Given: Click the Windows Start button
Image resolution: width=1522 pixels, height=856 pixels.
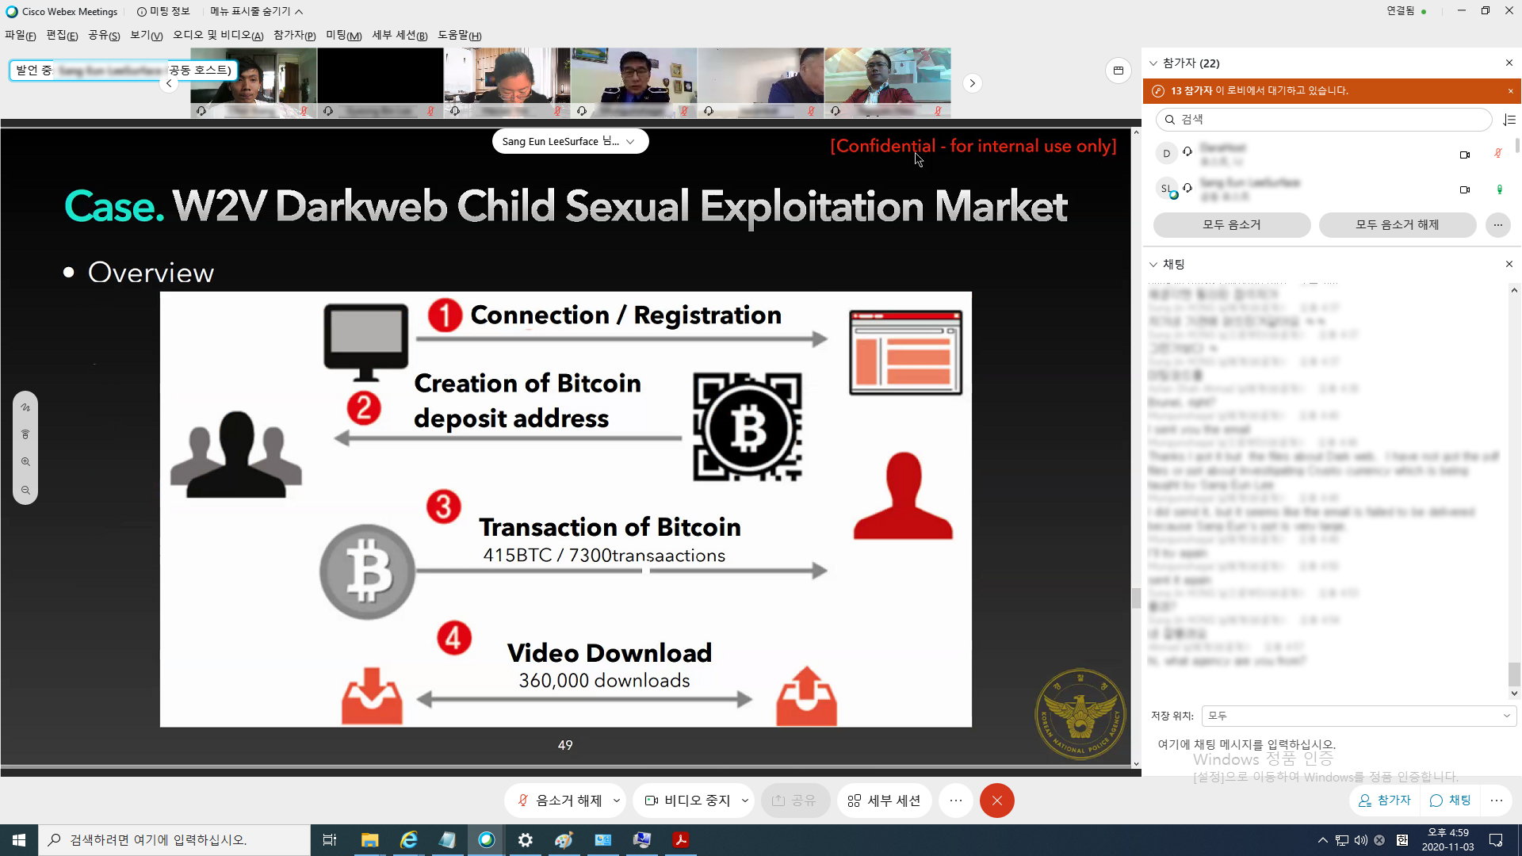Looking at the screenshot, I should click(19, 840).
